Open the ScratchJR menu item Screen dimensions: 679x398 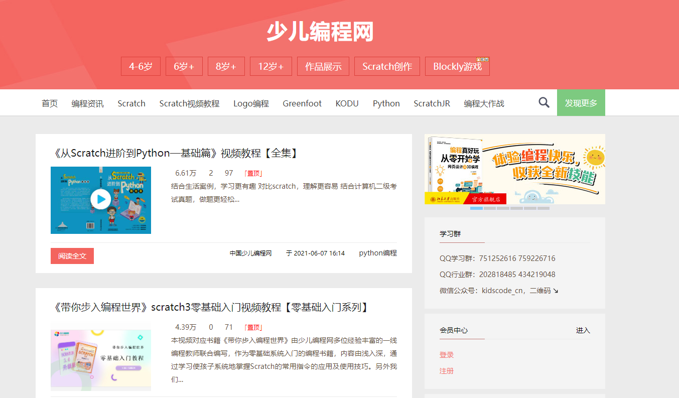pyautogui.click(x=432, y=103)
